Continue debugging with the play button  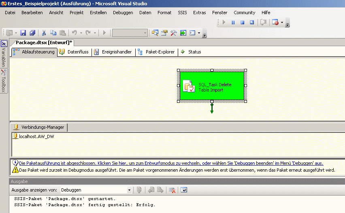(224, 22)
